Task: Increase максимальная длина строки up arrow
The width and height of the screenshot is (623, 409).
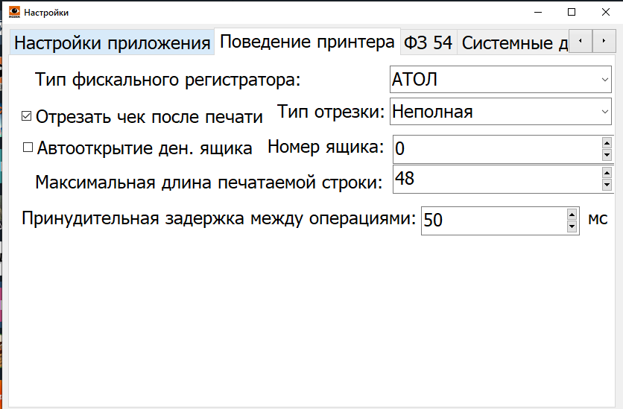Action: [x=607, y=172]
